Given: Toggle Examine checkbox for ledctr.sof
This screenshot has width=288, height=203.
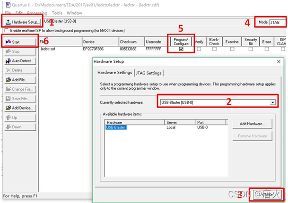Looking at the screenshot, I should pos(232,49).
